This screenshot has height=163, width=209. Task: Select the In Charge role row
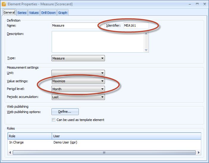[x=30, y=142]
